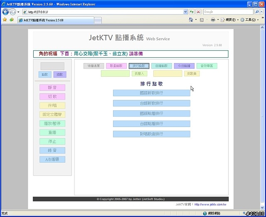This screenshot has height=217, width=266.
Task: Select the 排行點歌 tab
Action: (139, 66)
